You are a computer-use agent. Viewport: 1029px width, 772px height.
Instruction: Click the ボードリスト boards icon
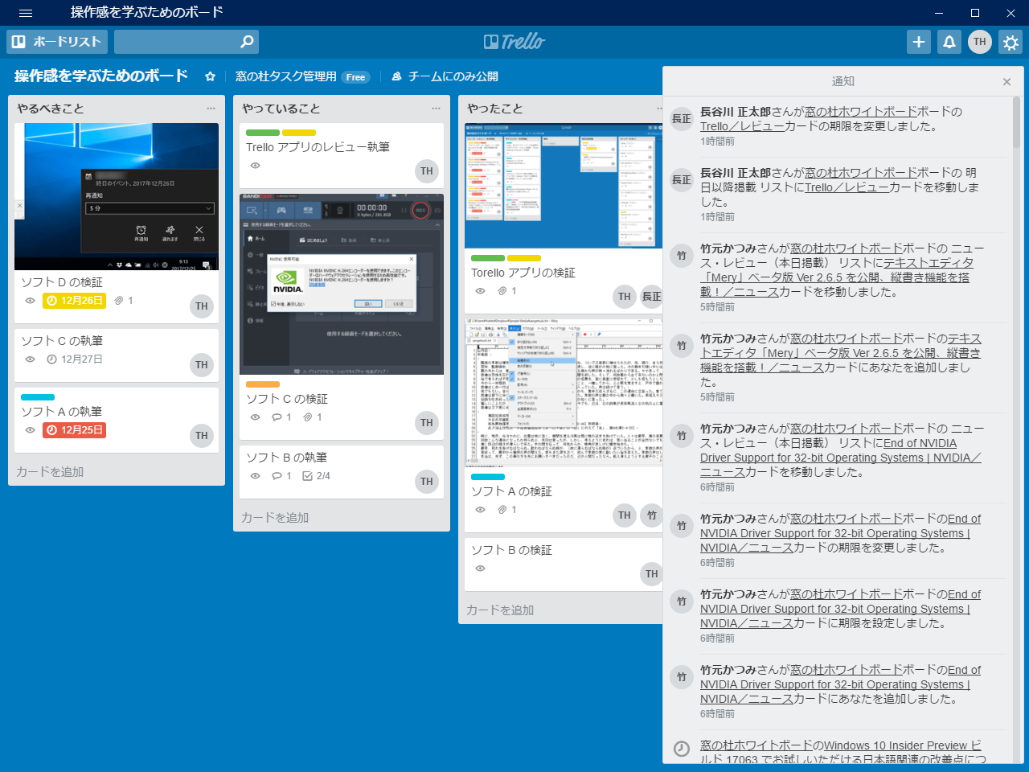(x=55, y=41)
